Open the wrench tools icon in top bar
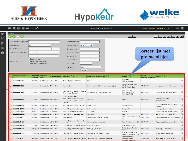Viewport: 188px width, 141px height. coord(36,28)
